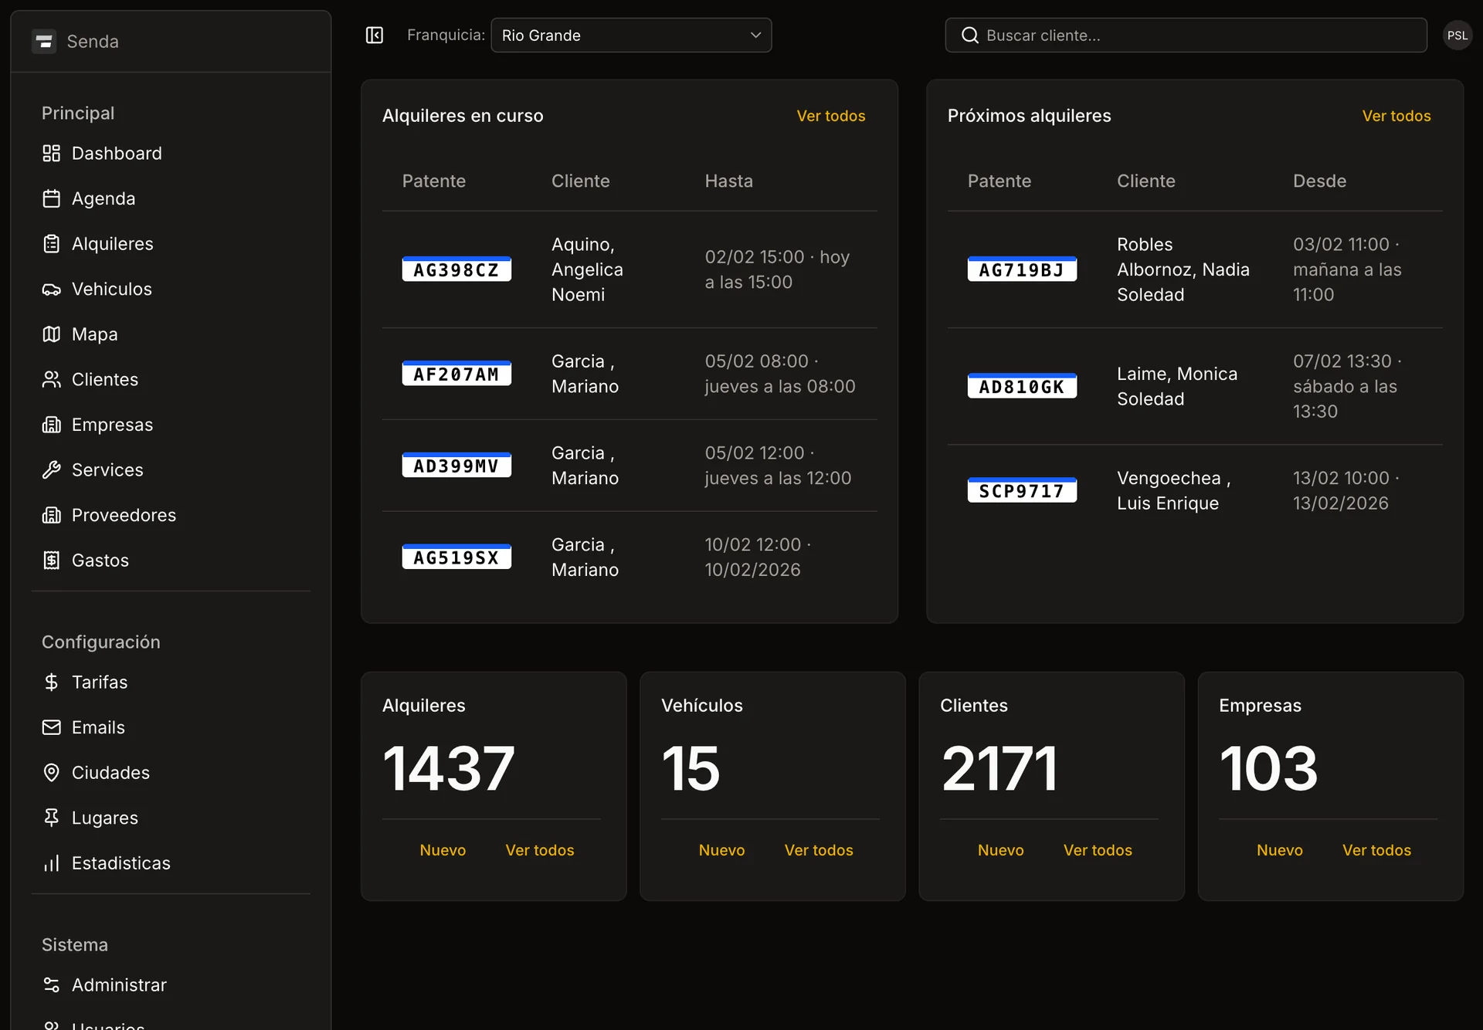Select the Empresas building icon
The image size is (1483, 1030).
pos(52,424)
